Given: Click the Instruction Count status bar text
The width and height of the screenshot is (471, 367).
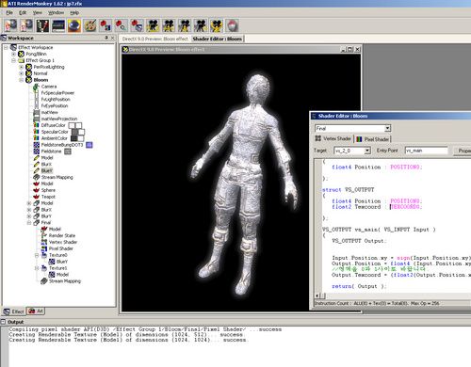Looking at the screenshot, I should (x=377, y=303).
